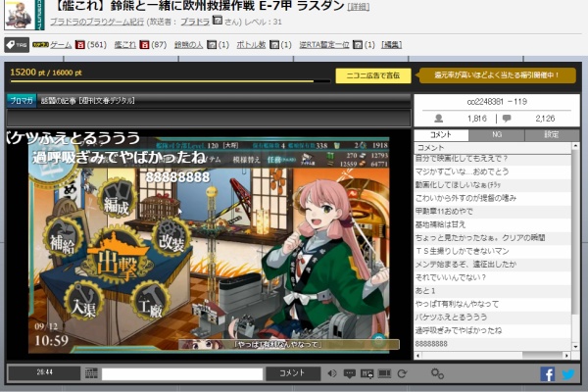Select comment メンテ始まるぞ、遠征出したか

click(493, 264)
